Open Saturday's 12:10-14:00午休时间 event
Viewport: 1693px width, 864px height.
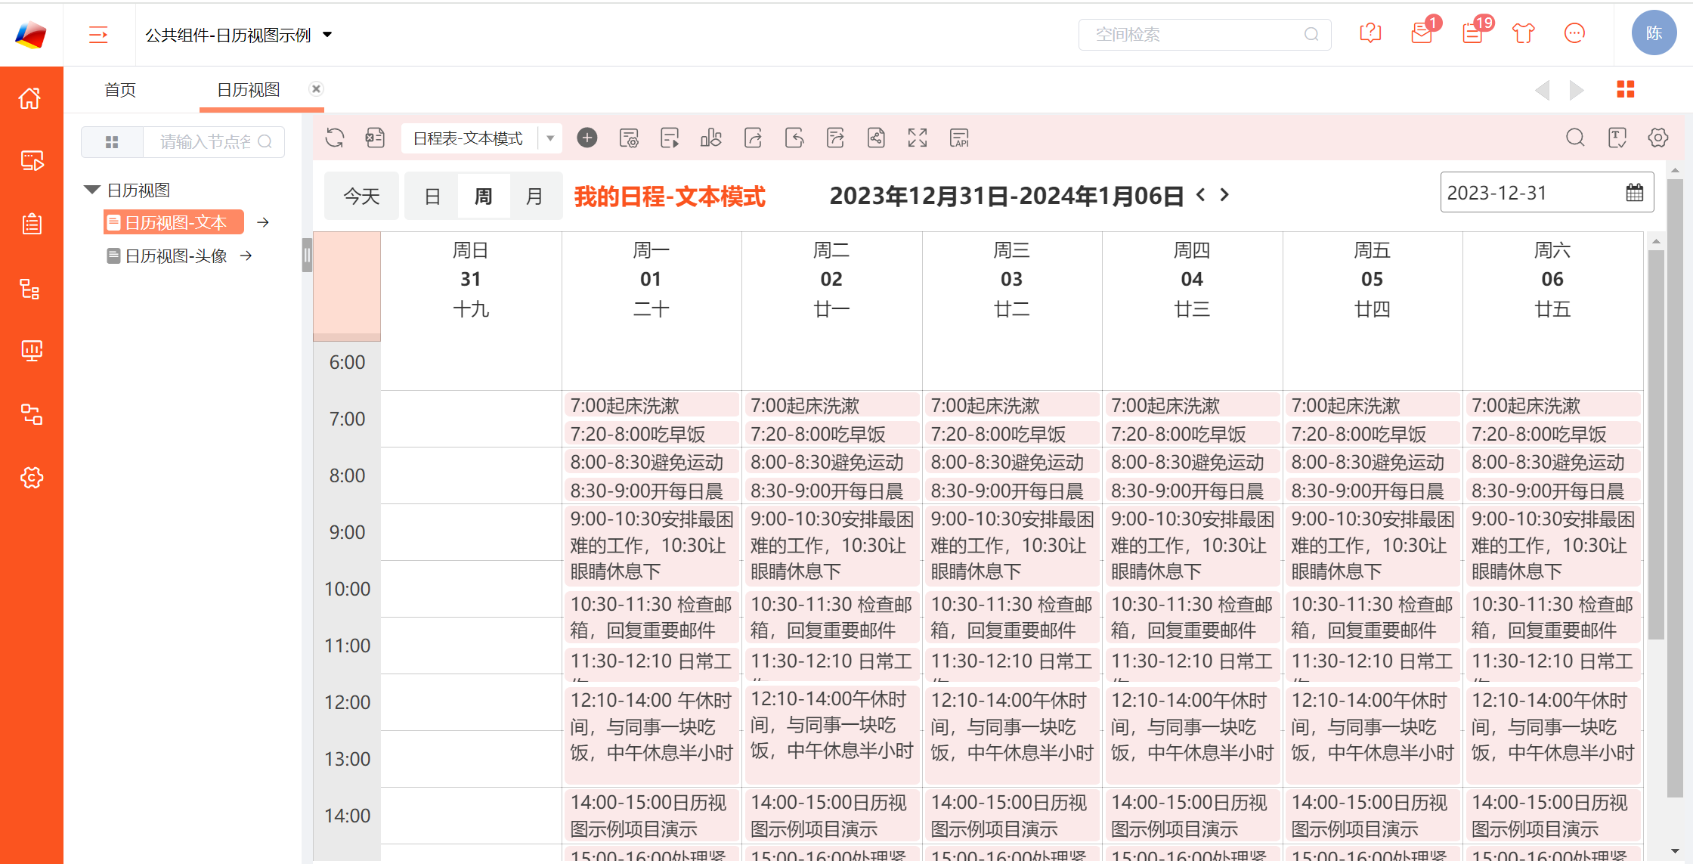[x=1552, y=735]
